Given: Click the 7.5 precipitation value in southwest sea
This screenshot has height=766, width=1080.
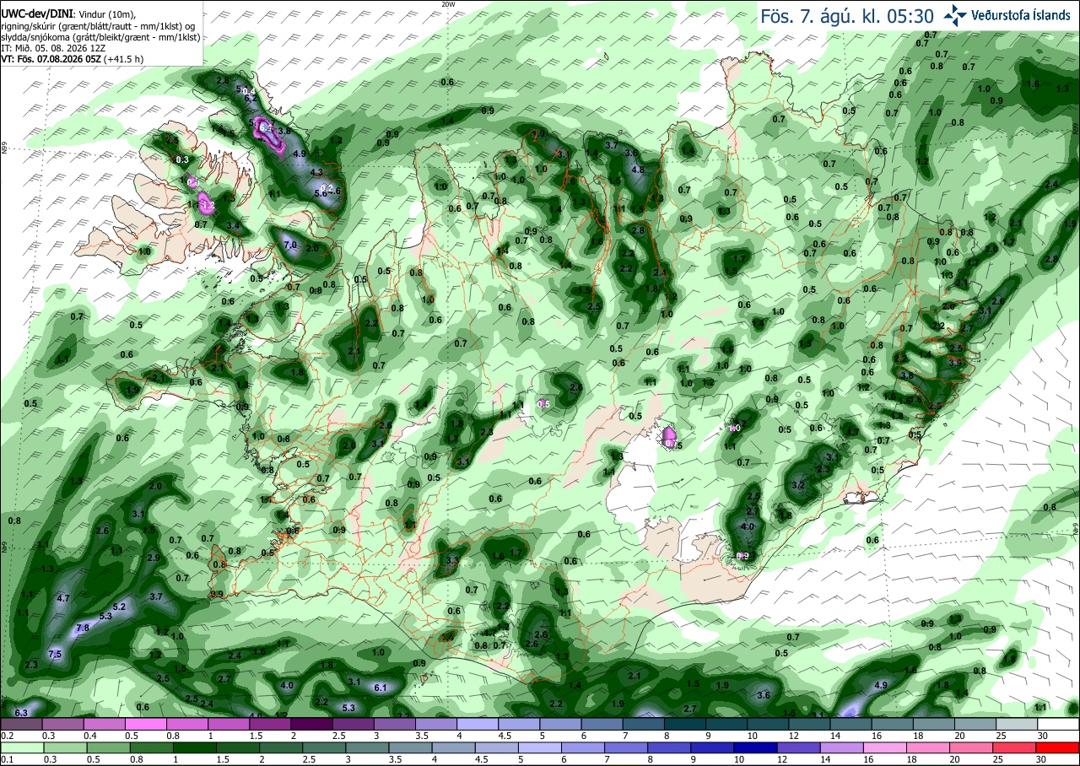Looking at the screenshot, I should tap(56, 654).
